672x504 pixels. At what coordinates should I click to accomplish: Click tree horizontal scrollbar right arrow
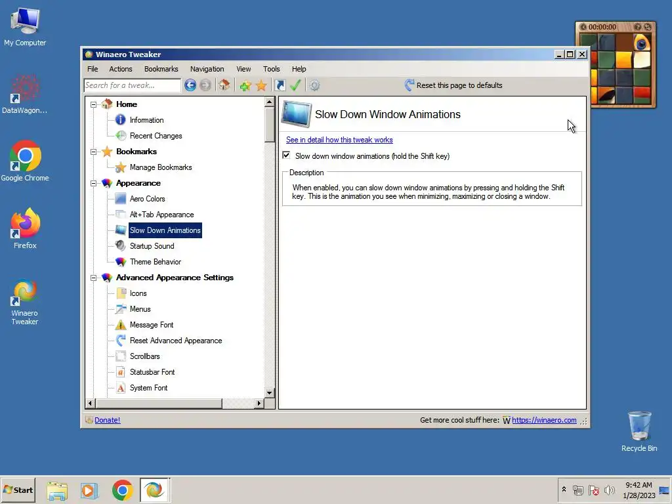click(x=259, y=404)
